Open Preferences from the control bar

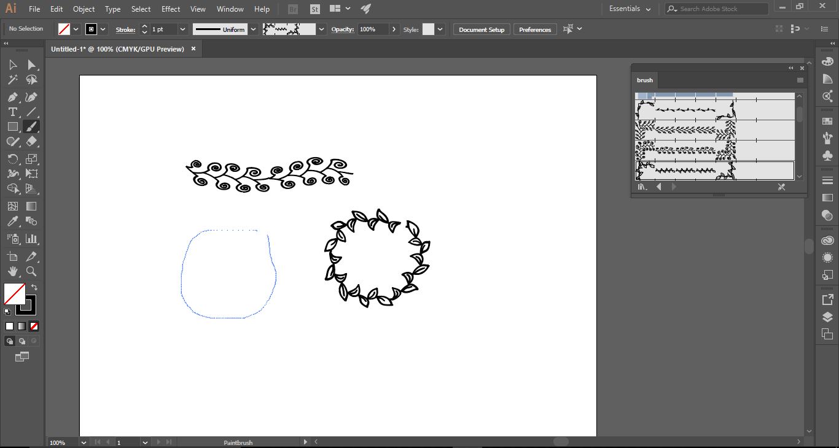(535, 29)
